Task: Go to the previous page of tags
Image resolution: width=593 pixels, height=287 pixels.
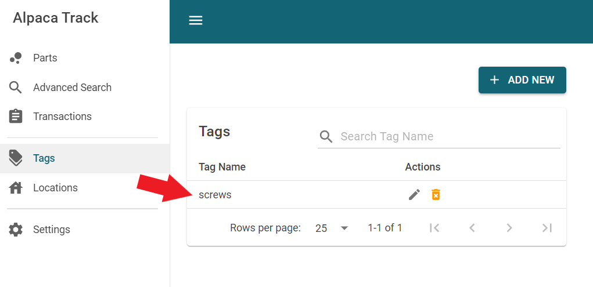Action: tap(472, 228)
